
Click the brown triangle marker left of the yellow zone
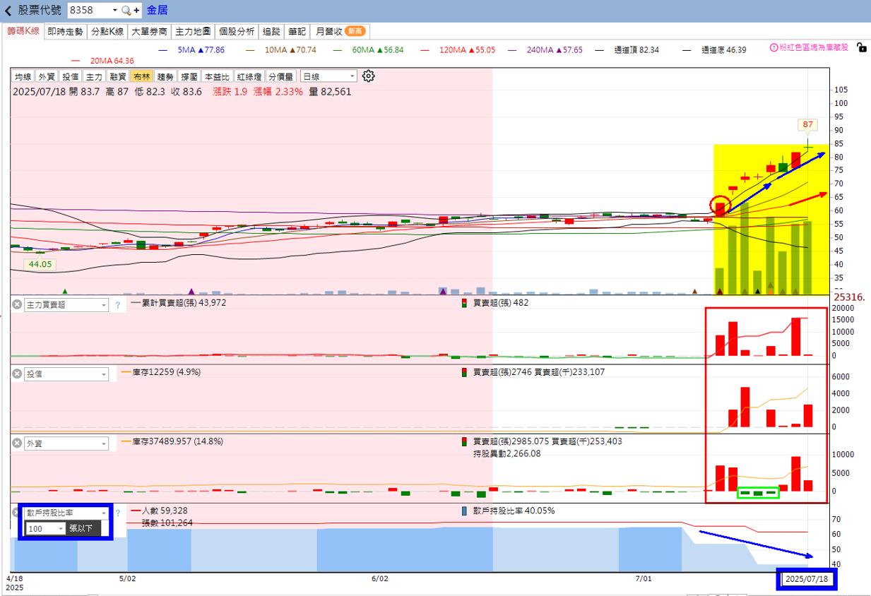[x=695, y=291]
